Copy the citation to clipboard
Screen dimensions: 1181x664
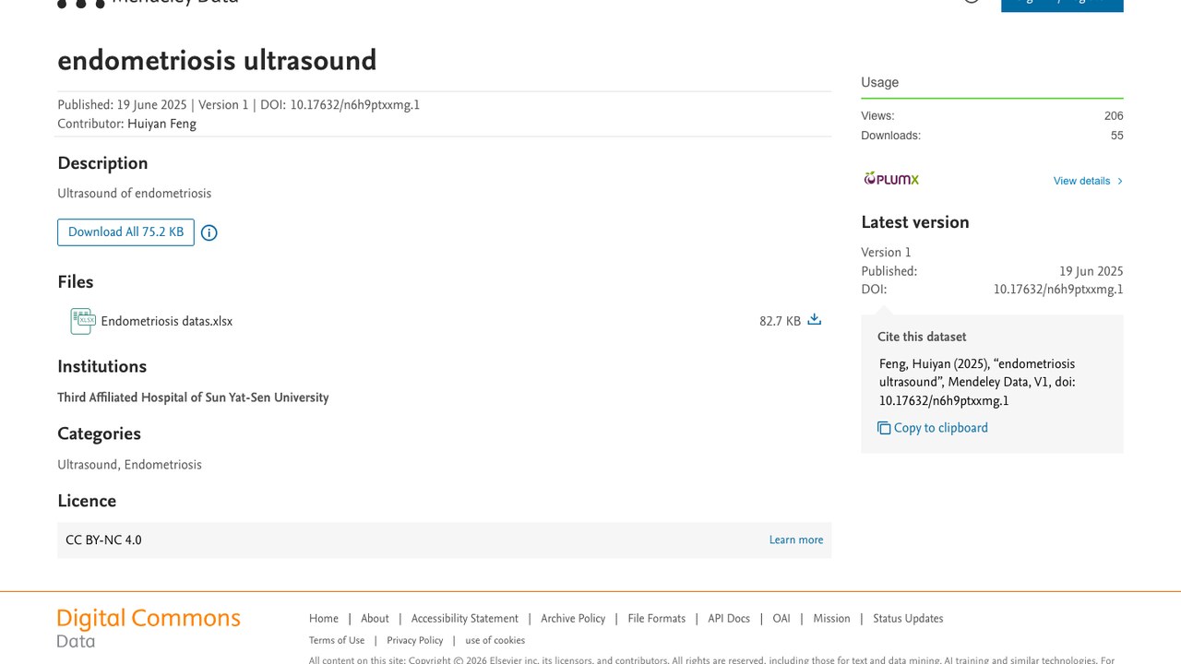click(933, 428)
